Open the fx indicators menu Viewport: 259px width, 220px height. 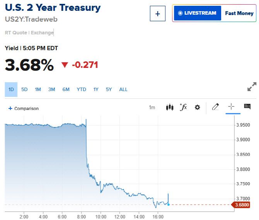click(x=183, y=107)
